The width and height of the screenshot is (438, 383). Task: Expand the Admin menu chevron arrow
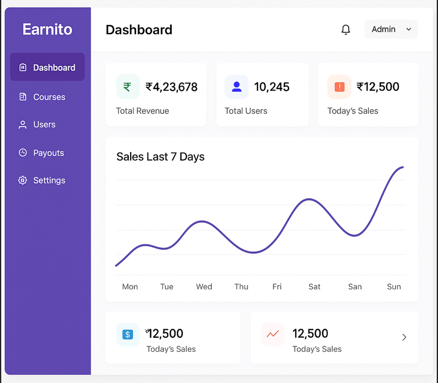(408, 29)
